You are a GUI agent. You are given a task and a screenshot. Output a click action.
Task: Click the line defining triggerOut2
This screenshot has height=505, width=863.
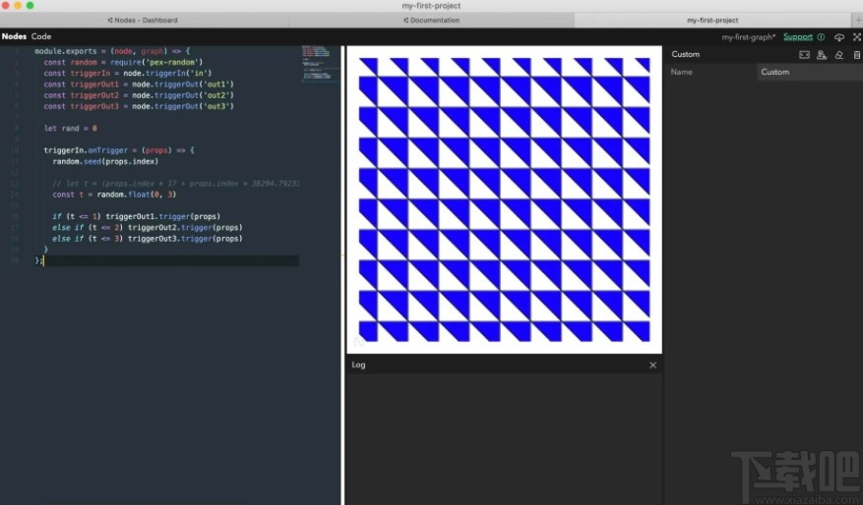pyautogui.click(x=139, y=95)
